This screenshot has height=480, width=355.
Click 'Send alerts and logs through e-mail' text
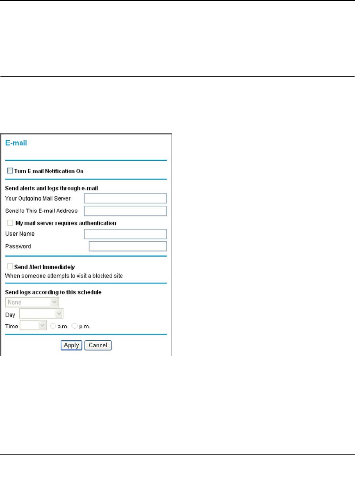point(51,188)
